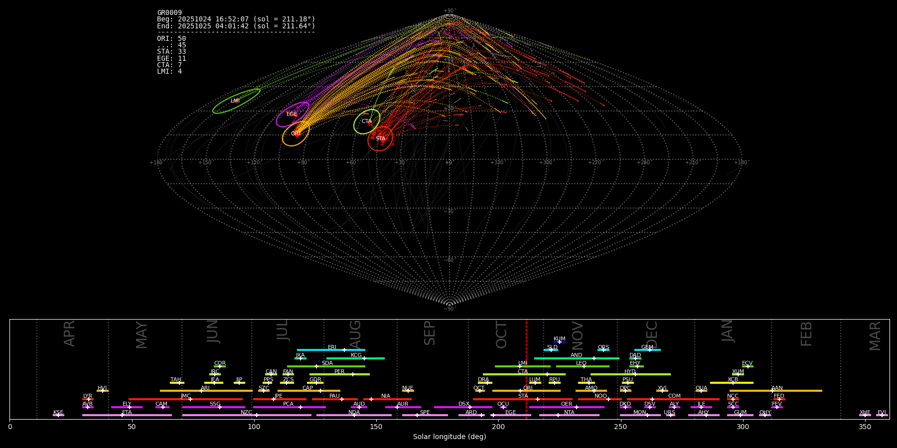Select the CTA radiant circle on sky map
Viewport: 897px width, 448px height.
click(367, 121)
